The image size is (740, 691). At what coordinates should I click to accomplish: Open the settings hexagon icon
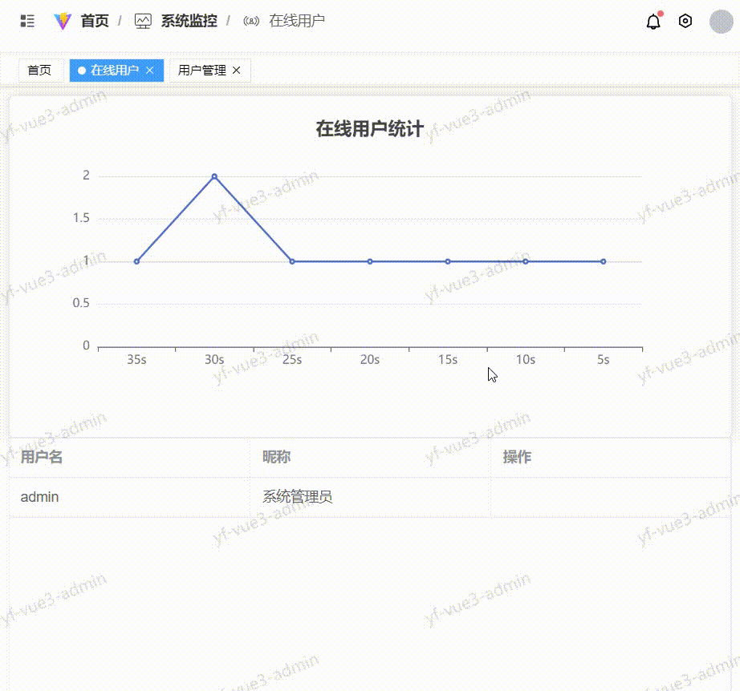tap(685, 21)
